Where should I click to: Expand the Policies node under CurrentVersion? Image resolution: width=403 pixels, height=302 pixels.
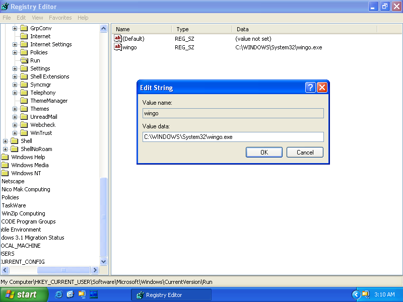15,53
